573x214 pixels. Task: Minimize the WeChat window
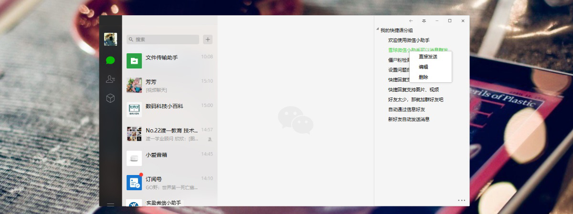pyautogui.click(x=437, y=21)
